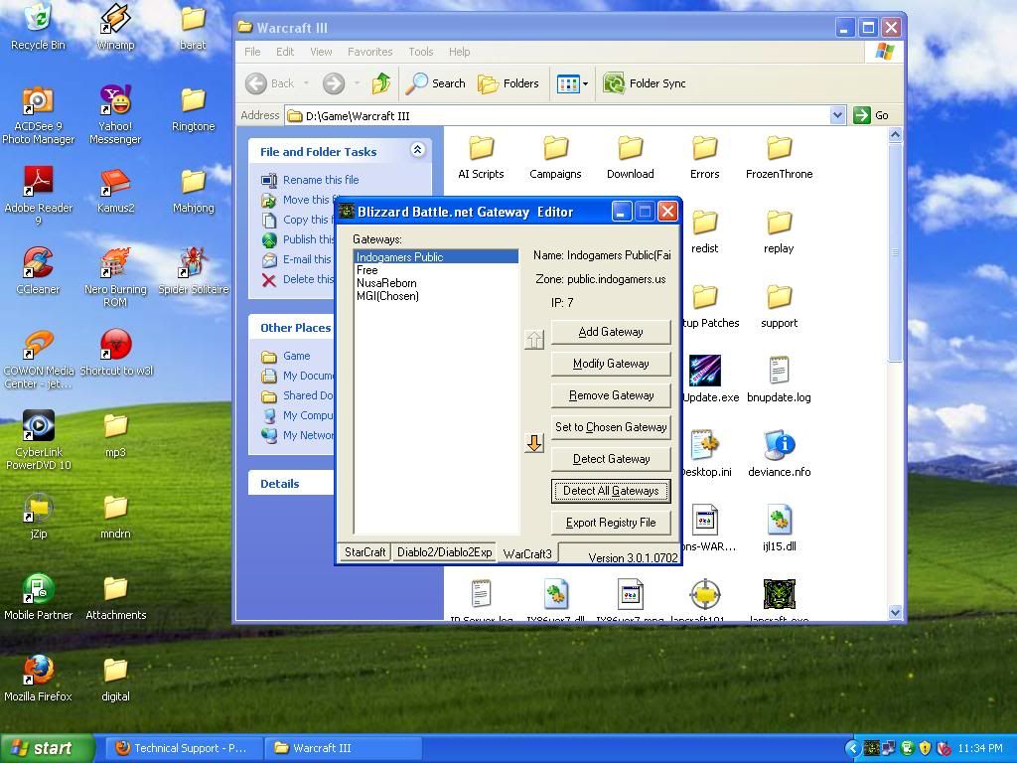Switch to the Diablo2/Diablo2Exp tab
This screenshot has height=763, width=1017.
pos(444,552)
